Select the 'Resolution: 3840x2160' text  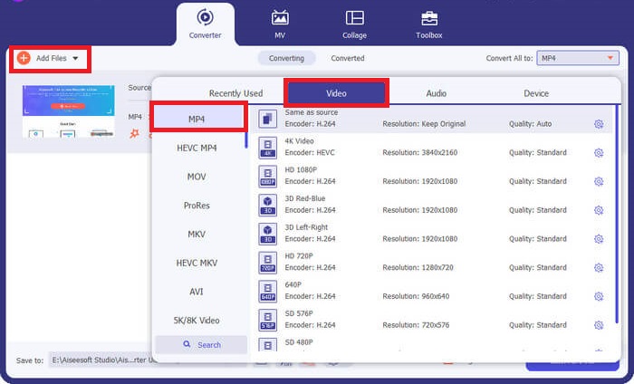pos(419,152)
